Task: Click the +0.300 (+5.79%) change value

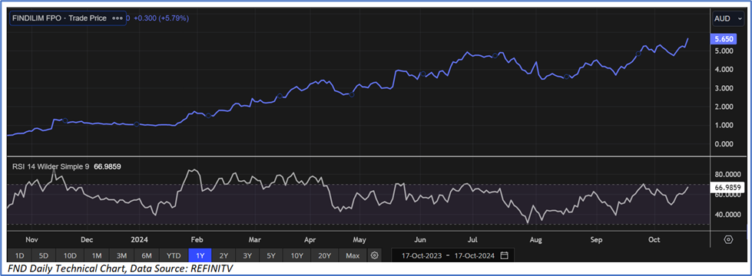Action: [x=161, y=18]
